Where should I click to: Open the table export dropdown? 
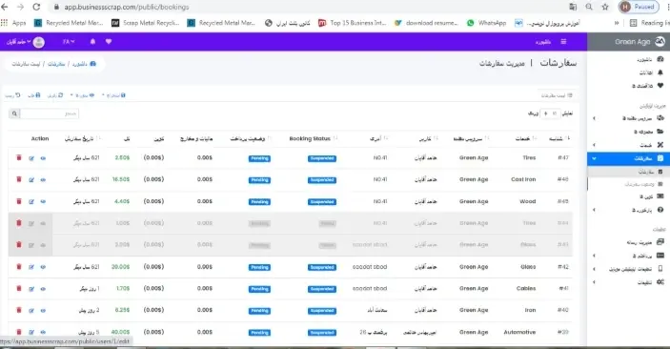coord(113,95)
